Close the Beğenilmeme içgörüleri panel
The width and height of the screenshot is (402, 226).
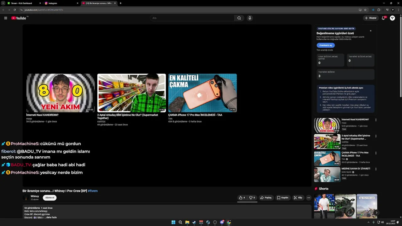pyautogui.click(x=371, y=31)
